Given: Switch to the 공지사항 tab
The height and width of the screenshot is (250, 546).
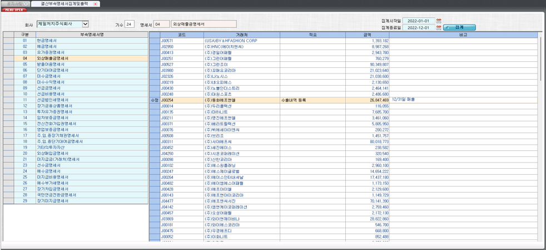Looking at the screenshot, I should point(12,4).
